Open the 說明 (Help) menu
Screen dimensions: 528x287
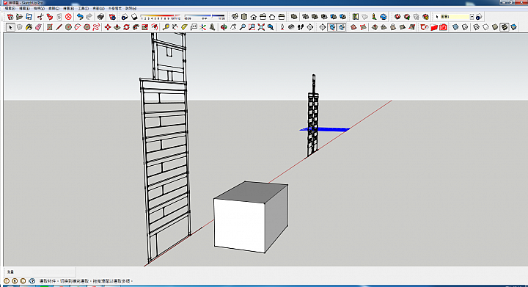131,8
